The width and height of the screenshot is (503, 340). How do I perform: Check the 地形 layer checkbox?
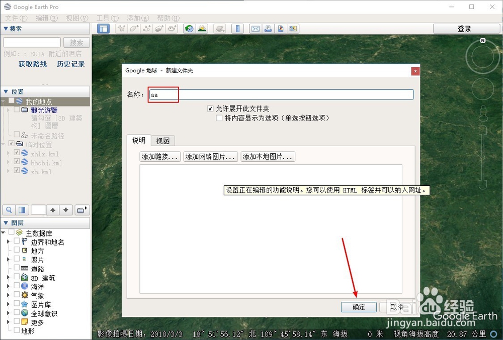pyautogui.click(x=17, y=329)
